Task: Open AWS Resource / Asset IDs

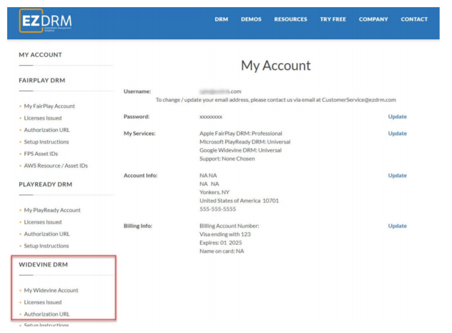Action: tap(56, 165)
